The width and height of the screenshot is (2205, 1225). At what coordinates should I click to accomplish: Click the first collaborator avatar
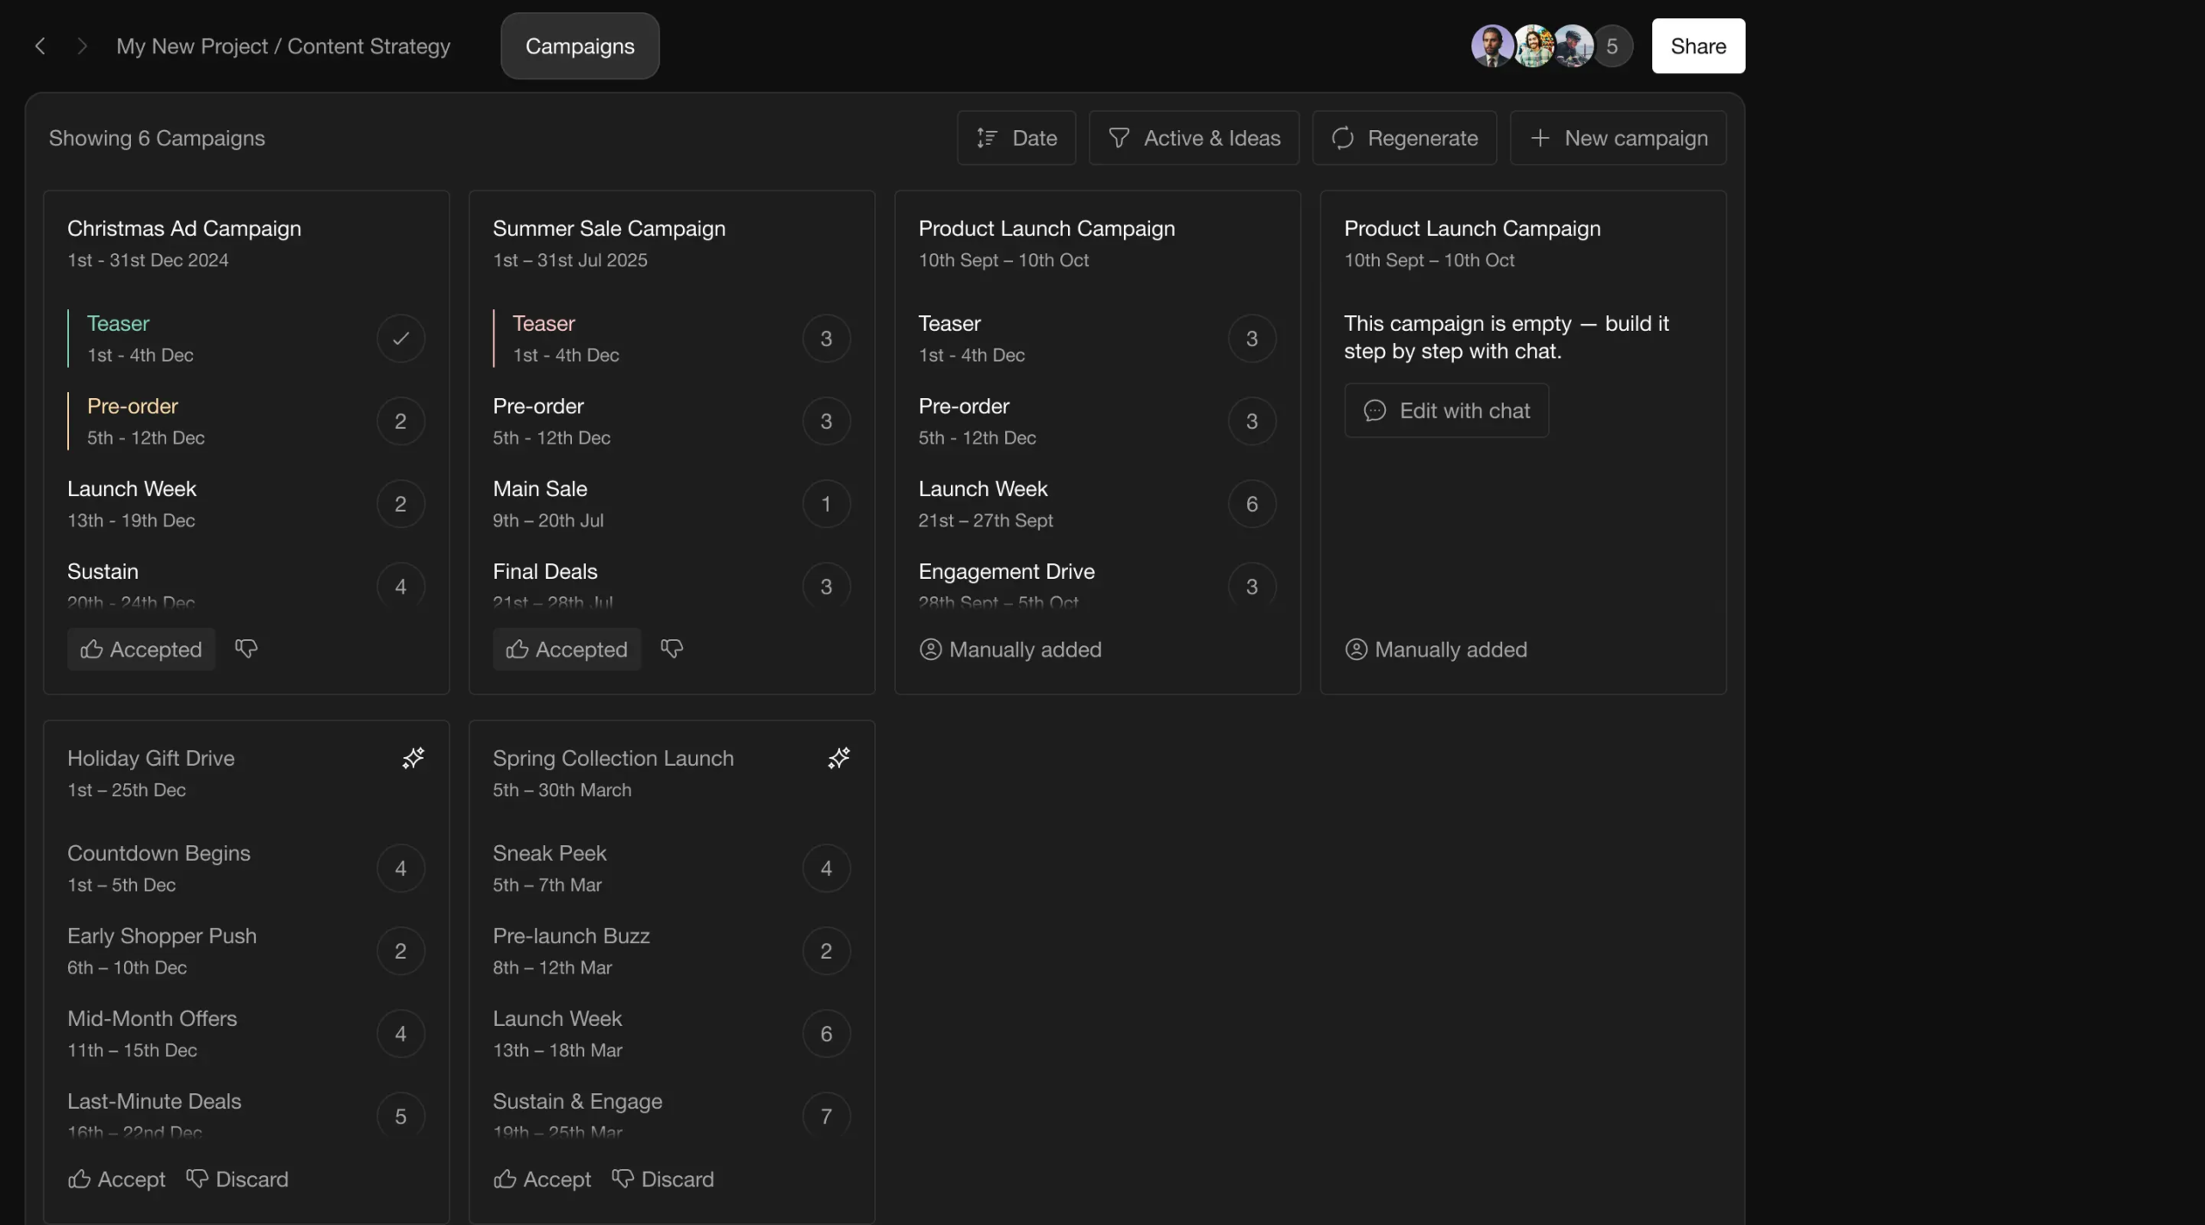coord(1492,47)
